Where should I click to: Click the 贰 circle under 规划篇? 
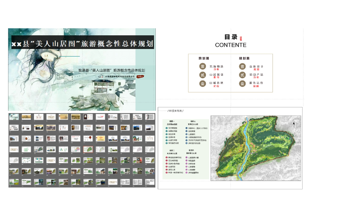[242, 75]
